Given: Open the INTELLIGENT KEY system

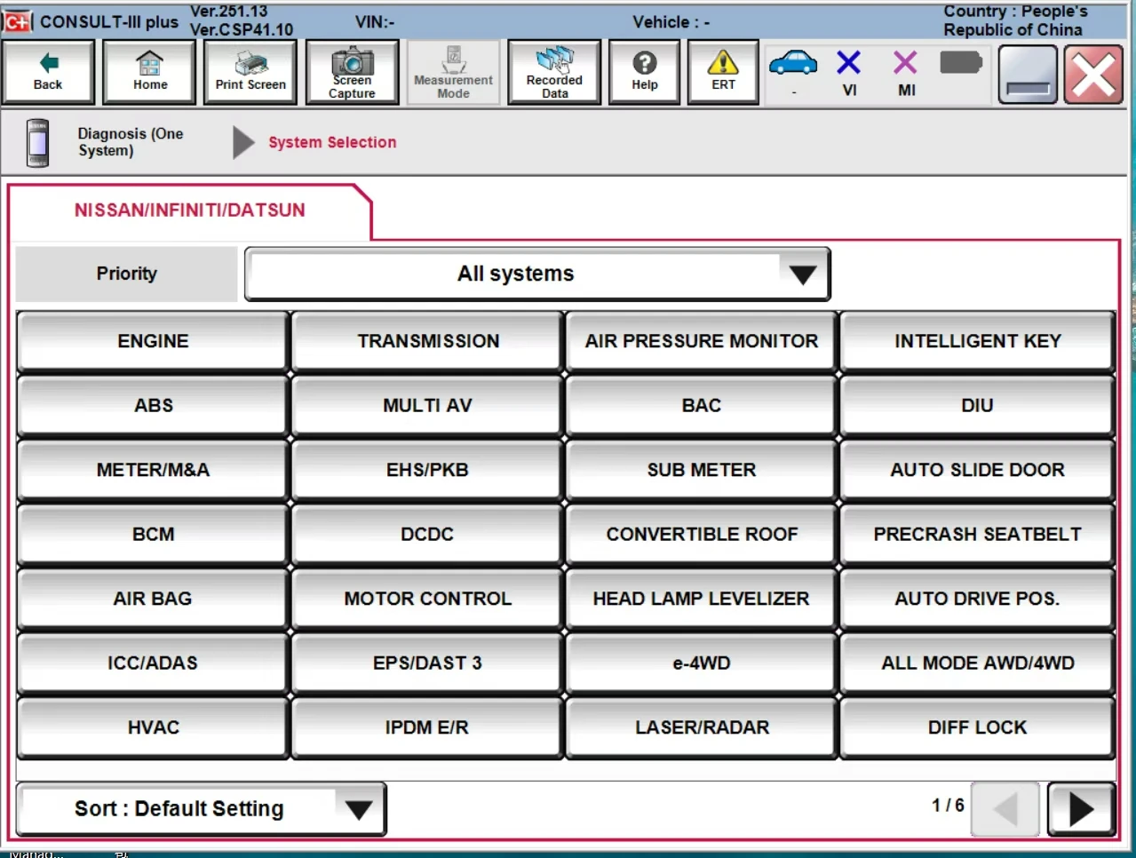Looking at the screenshot, I should pos(977,341).
